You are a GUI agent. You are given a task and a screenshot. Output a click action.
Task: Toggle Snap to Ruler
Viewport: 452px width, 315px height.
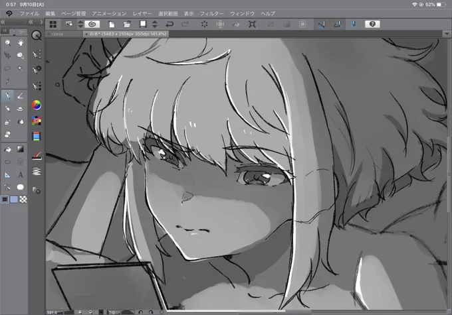[x=322, y=24]
